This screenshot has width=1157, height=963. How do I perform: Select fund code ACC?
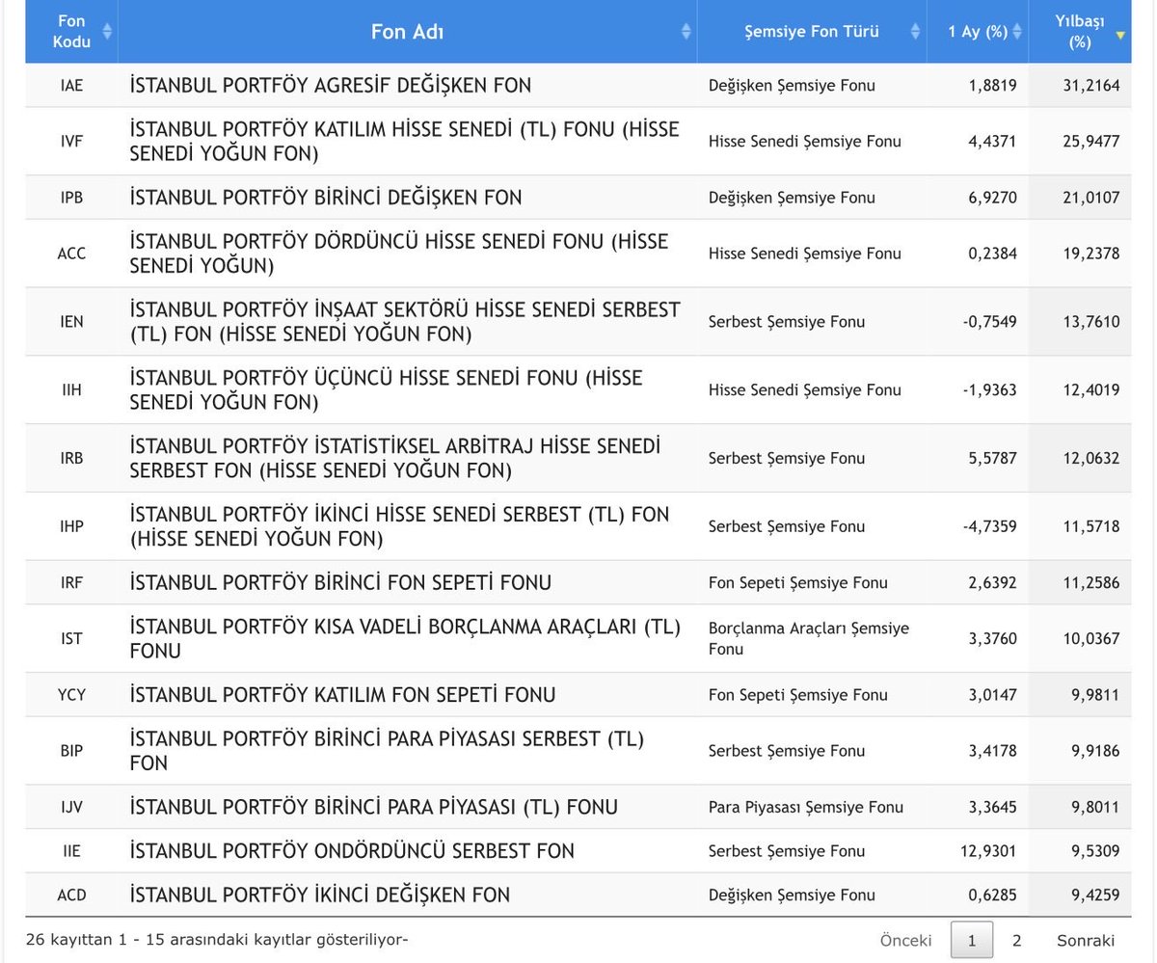point(71,254)
